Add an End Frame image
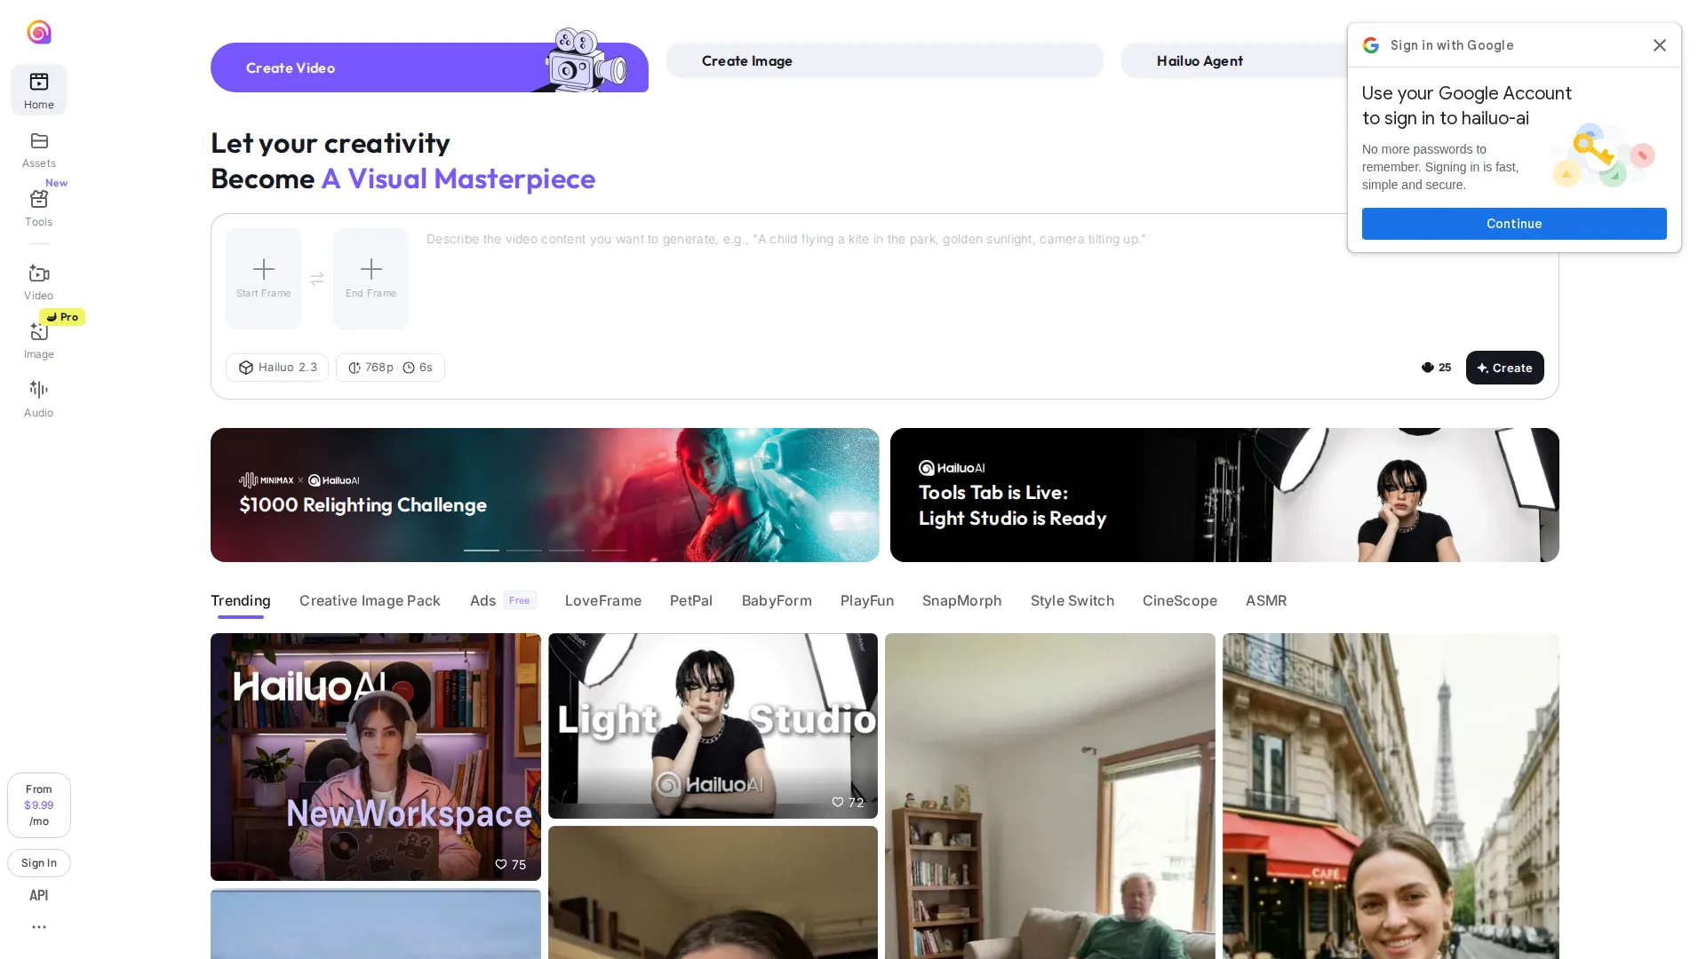This screenshot has width=1706, height=959. point(371,279)
